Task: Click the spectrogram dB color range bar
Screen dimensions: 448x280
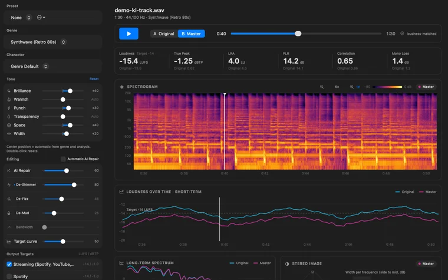Action: coord(387,87)
